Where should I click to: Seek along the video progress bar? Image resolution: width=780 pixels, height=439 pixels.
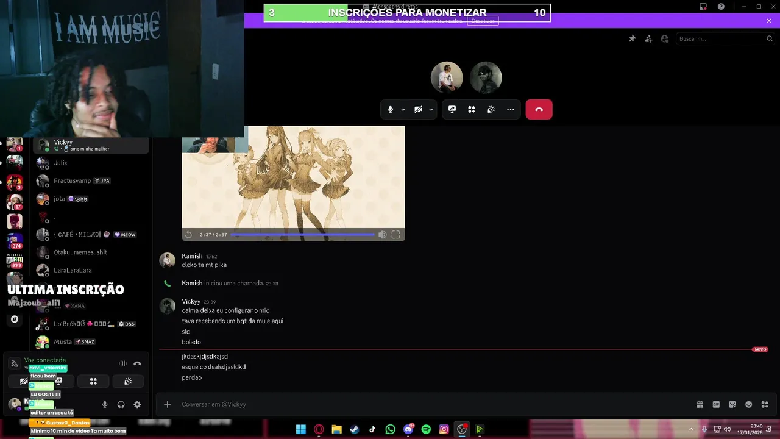click(x=303, y=235)
